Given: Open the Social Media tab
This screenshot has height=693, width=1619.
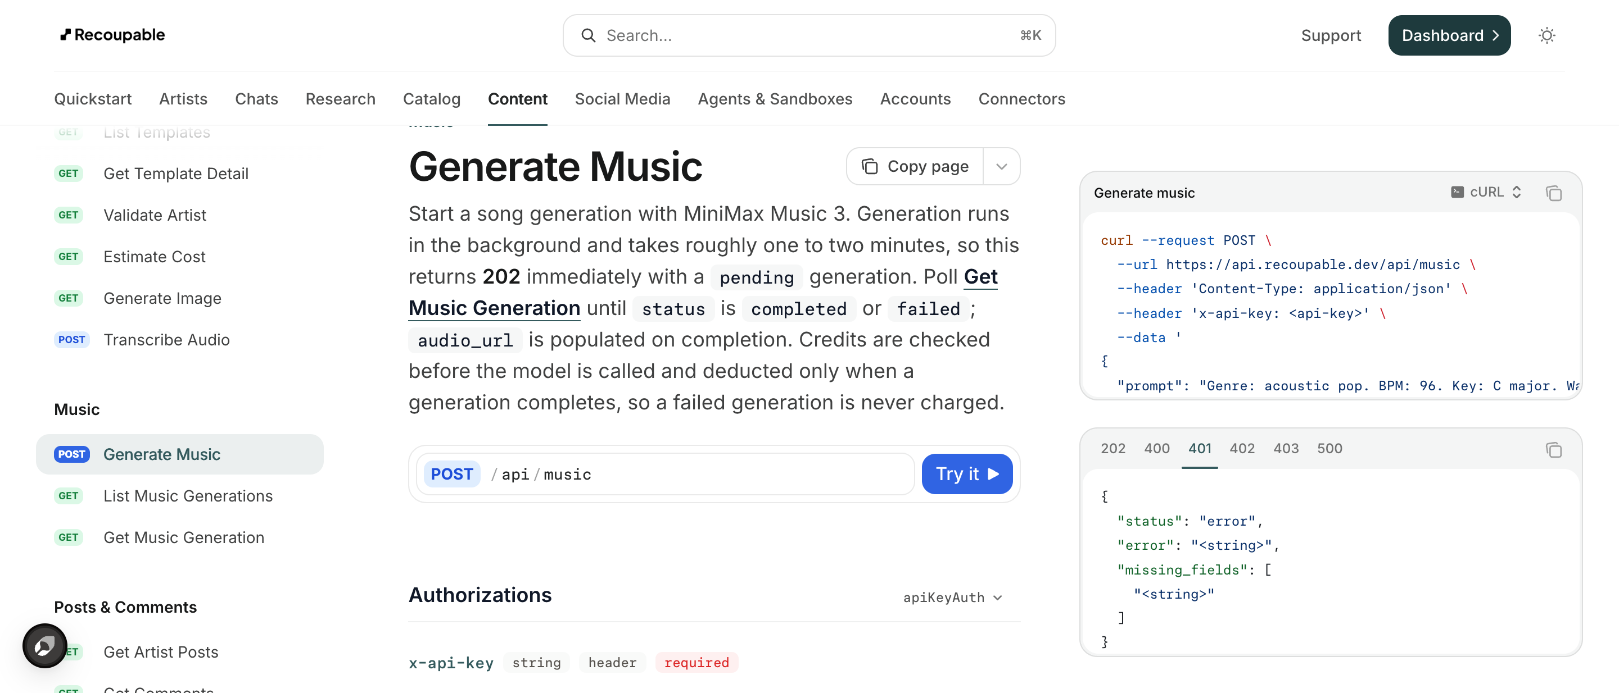Looking at the screenshot, I should click(x=623, y=99).
